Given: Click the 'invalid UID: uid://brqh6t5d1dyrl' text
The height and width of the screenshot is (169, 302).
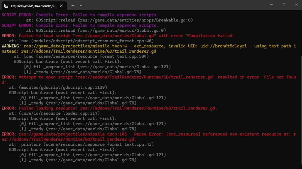Looking at the screenshot, I should pos(208,46).
